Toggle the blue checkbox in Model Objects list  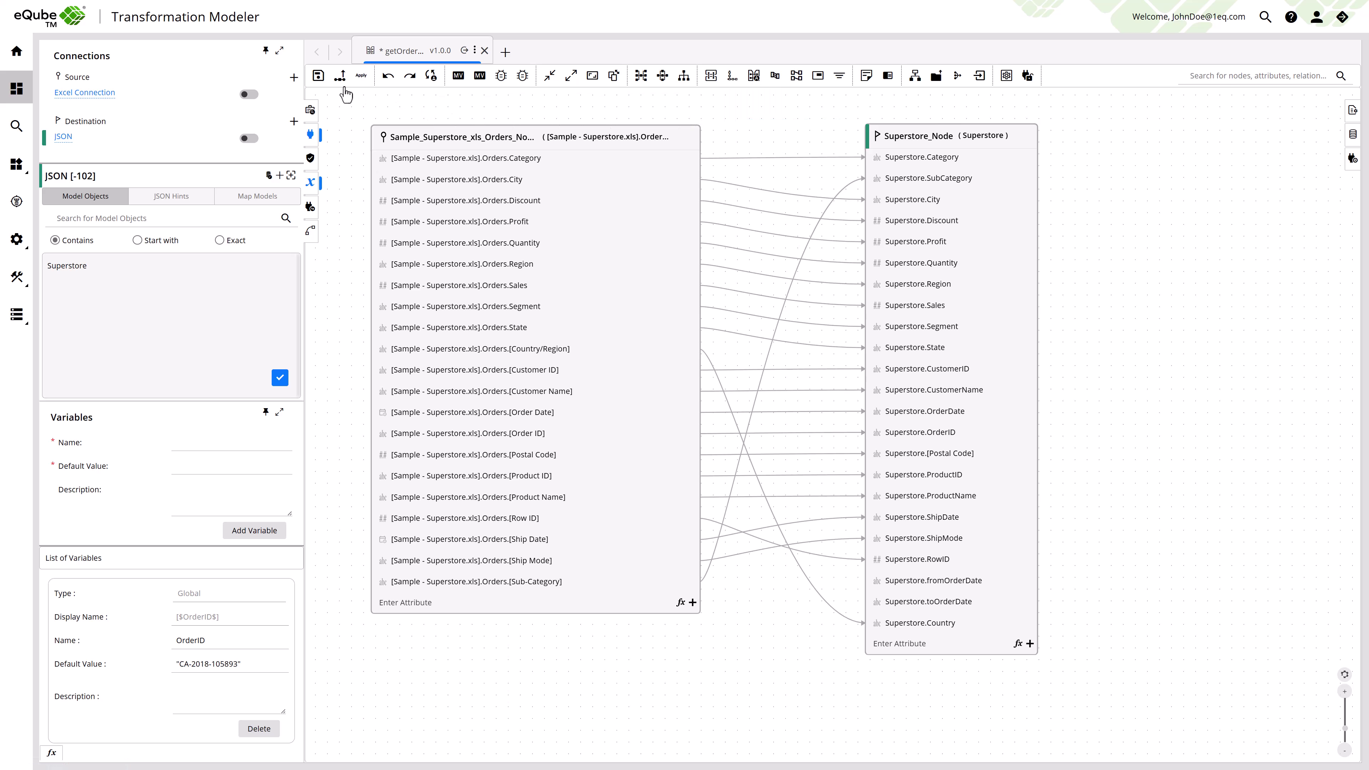pos(280,378)
